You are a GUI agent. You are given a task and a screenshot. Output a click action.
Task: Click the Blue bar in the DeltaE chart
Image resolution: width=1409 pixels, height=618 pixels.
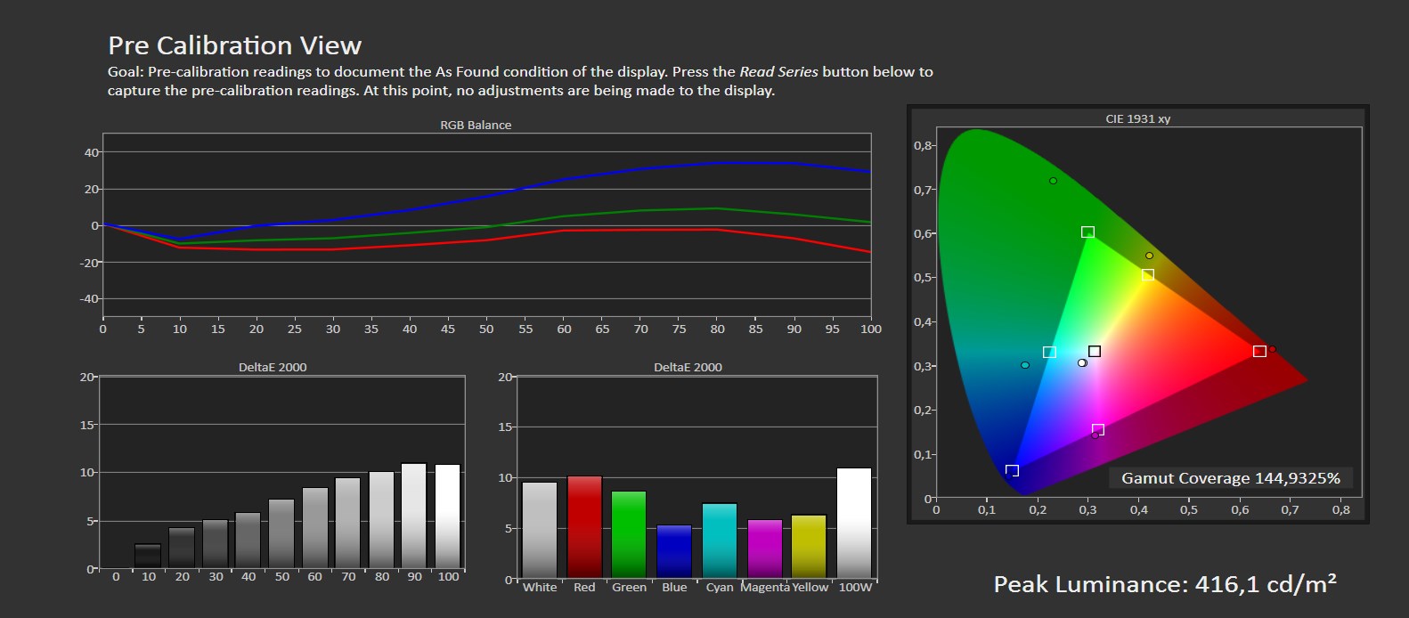pyautogui.click(x=674, y=551)
